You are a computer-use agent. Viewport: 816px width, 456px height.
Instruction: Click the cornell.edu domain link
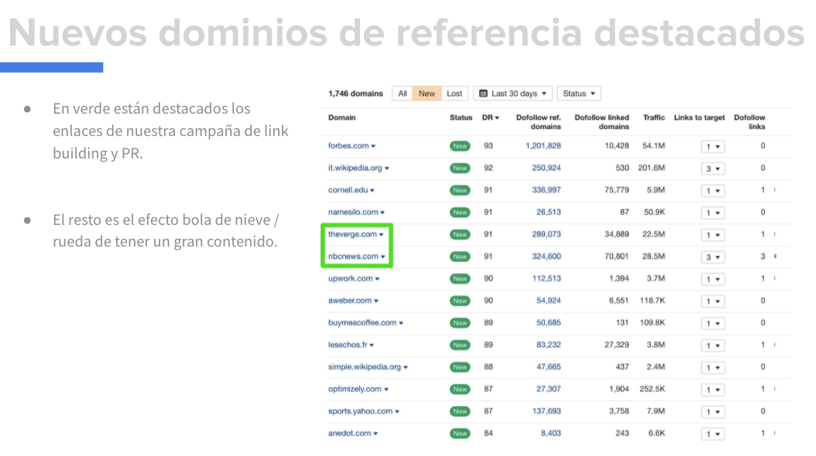pos(349,190)
